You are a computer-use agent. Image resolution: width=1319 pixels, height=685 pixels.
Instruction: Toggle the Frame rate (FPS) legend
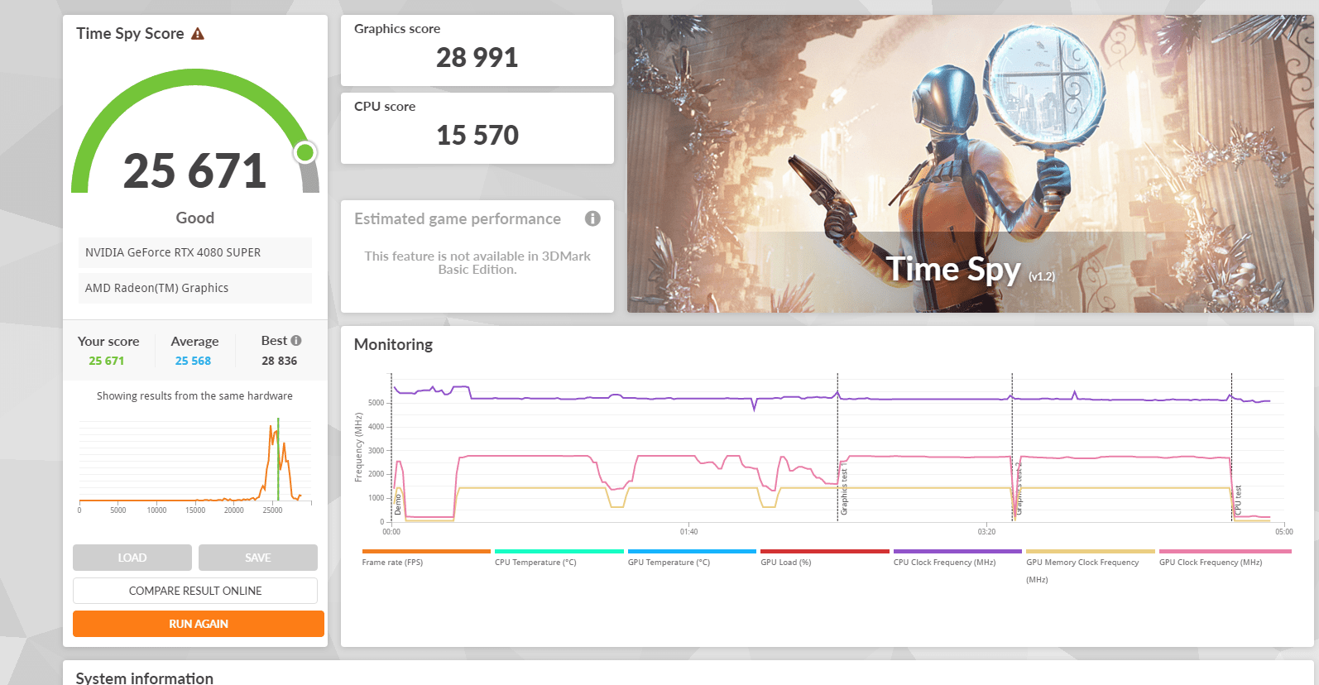(x=425, y=558)
